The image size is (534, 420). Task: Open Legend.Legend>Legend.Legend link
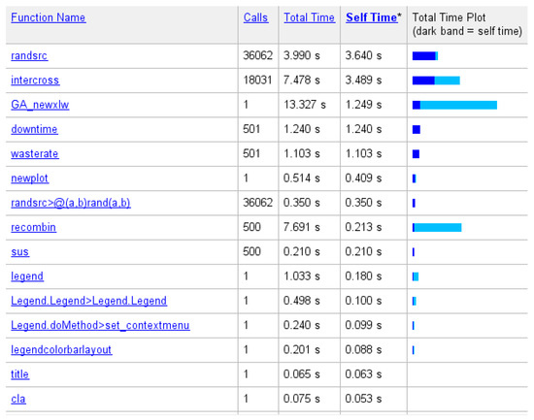pyautogui.click(x=89, y=301)
